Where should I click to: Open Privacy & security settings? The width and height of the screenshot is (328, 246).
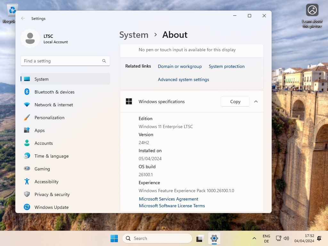tap(65, 194)
